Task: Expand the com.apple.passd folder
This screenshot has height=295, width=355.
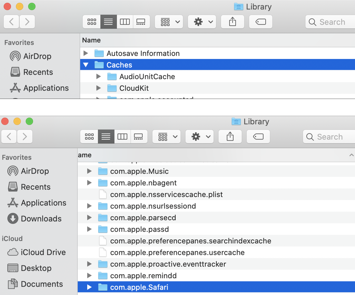Action: click(89, 229)
